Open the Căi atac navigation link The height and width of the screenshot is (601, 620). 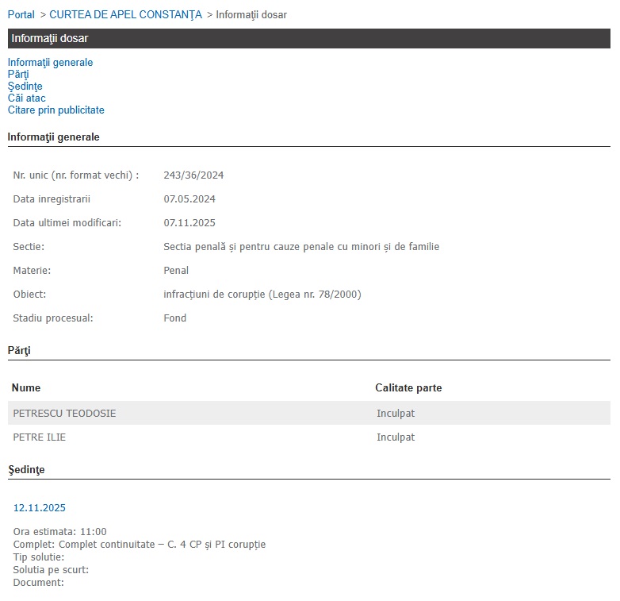[26, 98]
